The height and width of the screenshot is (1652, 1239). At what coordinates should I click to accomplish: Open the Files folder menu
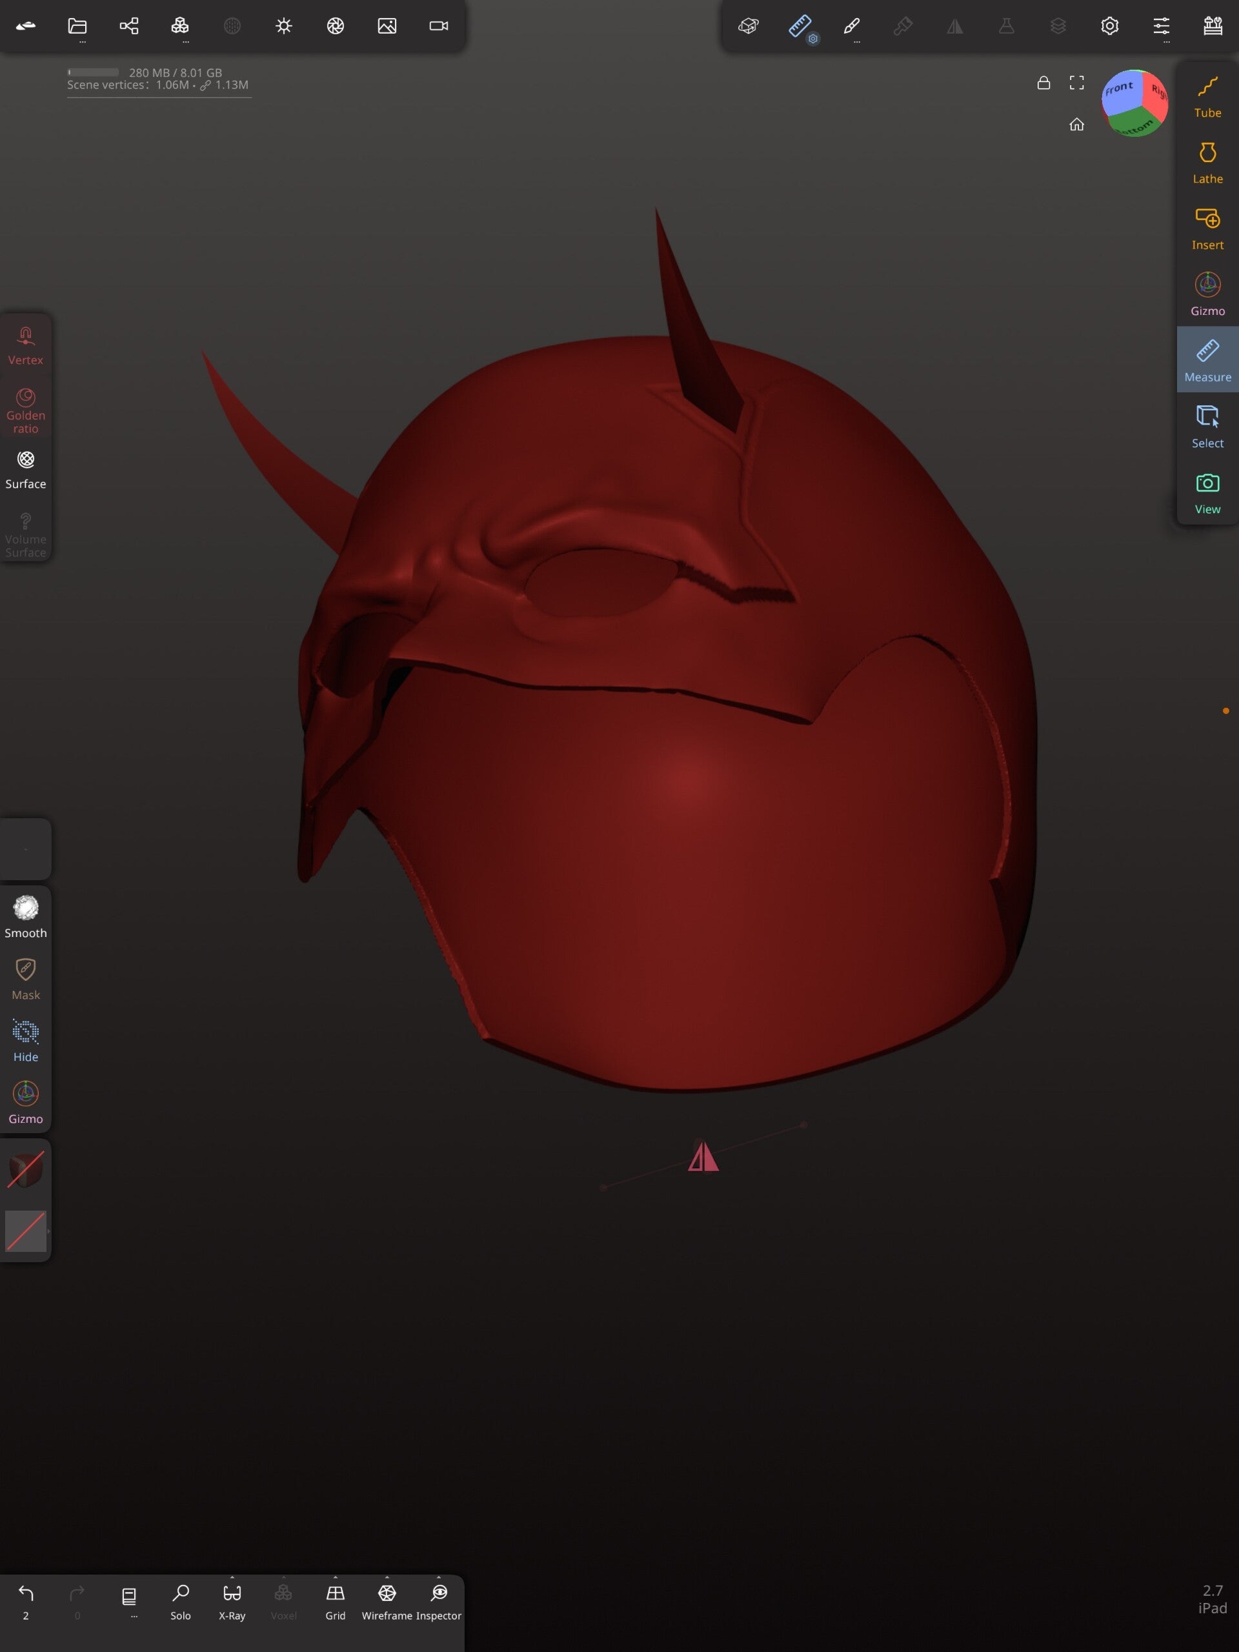(x=77, y=26)
